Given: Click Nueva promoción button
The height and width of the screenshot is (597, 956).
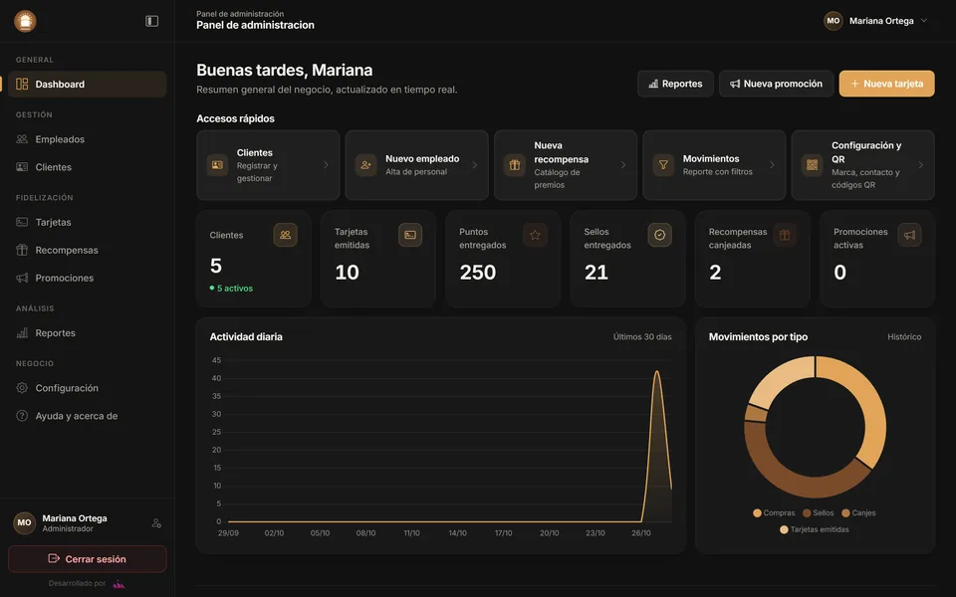Looking at the screenshot, I should point(776,84).
